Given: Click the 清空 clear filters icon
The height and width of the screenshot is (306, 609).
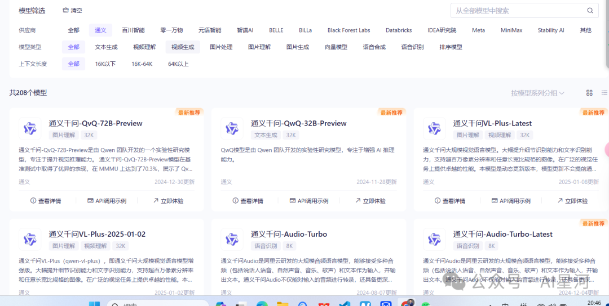Looking at the screenshot, I should pos(65,11).
